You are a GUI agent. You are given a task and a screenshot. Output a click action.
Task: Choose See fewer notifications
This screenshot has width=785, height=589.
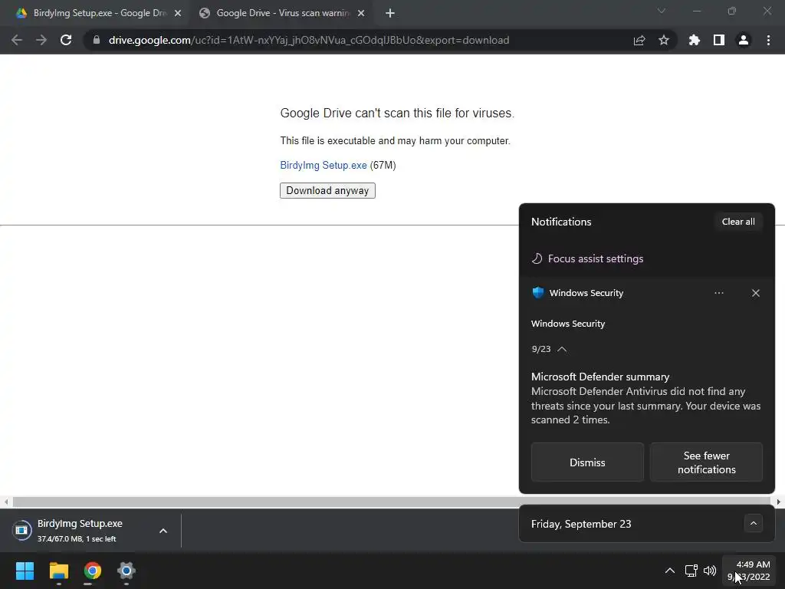pyautogui.click(x=706, y=462)
